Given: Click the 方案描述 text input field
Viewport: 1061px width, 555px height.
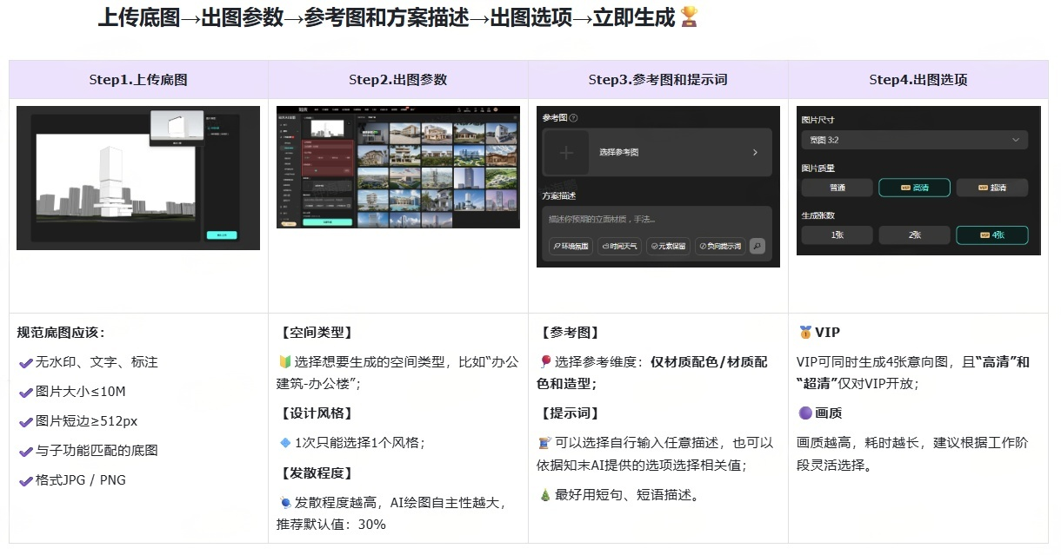Looking at the screenshot, I should (653, 220).
